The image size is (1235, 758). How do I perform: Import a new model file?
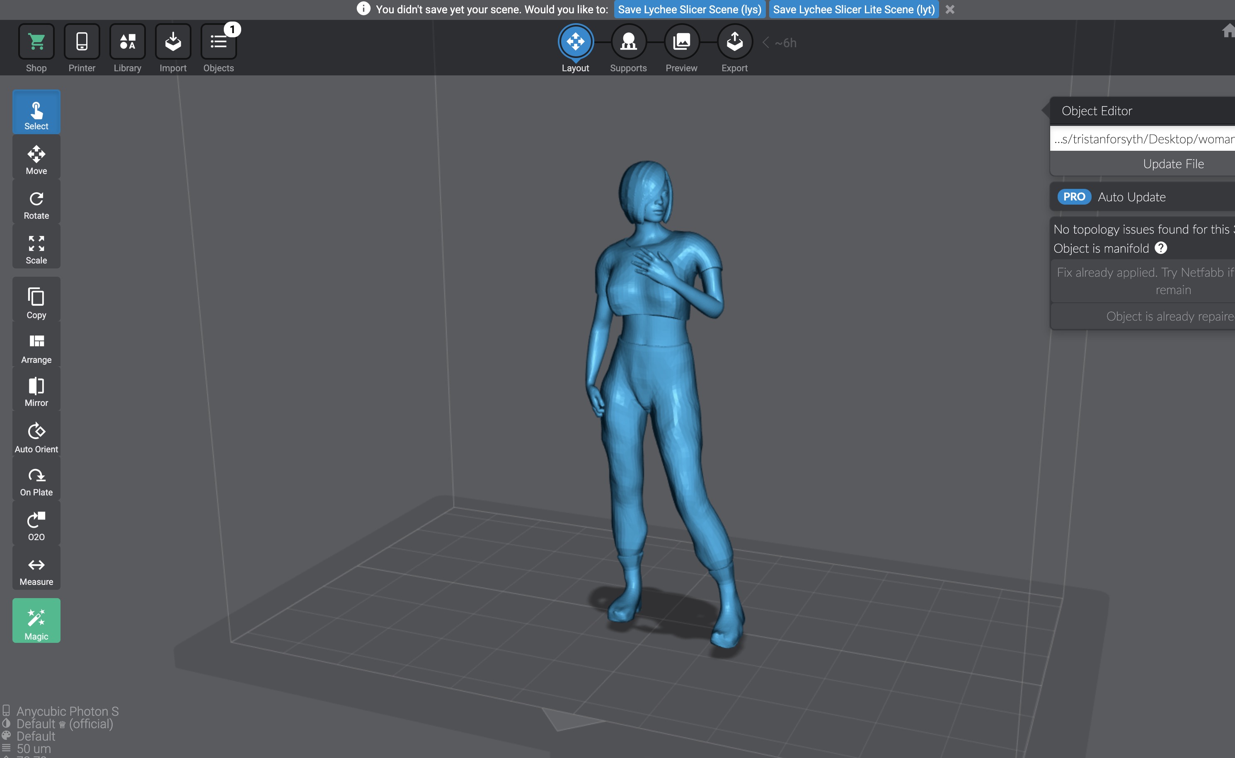pyautogui.click(x=173, y=41)
